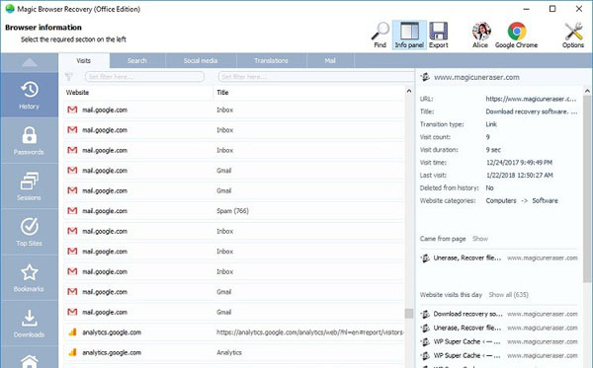Toggle the Info panel button
Viewport: 593px width, 368px height.
(409, 36)
